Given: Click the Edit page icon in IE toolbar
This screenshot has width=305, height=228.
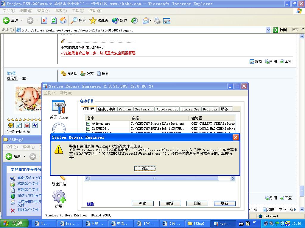Looking at the screenshot, I should [x=167, y=20].
